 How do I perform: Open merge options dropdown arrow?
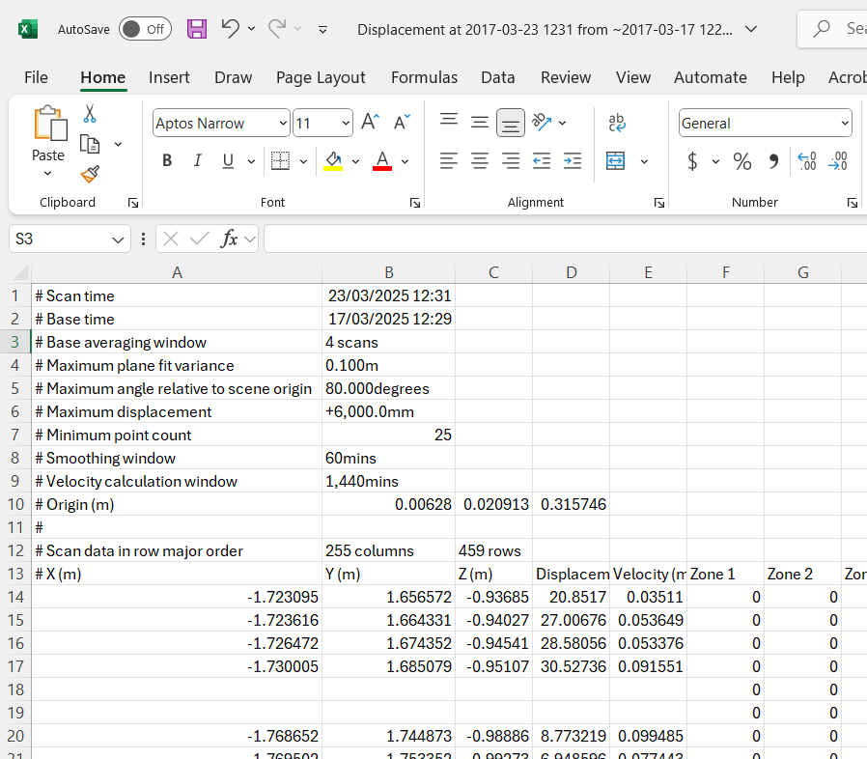pyautogui.click(x=644, y=161)
